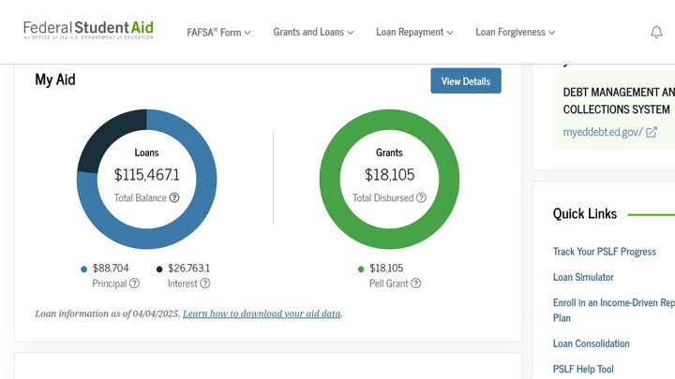Viewport: 675px width, 379px height.
Task: Open help icon next to Total Disbursed
Action: (x=422, y=197)
